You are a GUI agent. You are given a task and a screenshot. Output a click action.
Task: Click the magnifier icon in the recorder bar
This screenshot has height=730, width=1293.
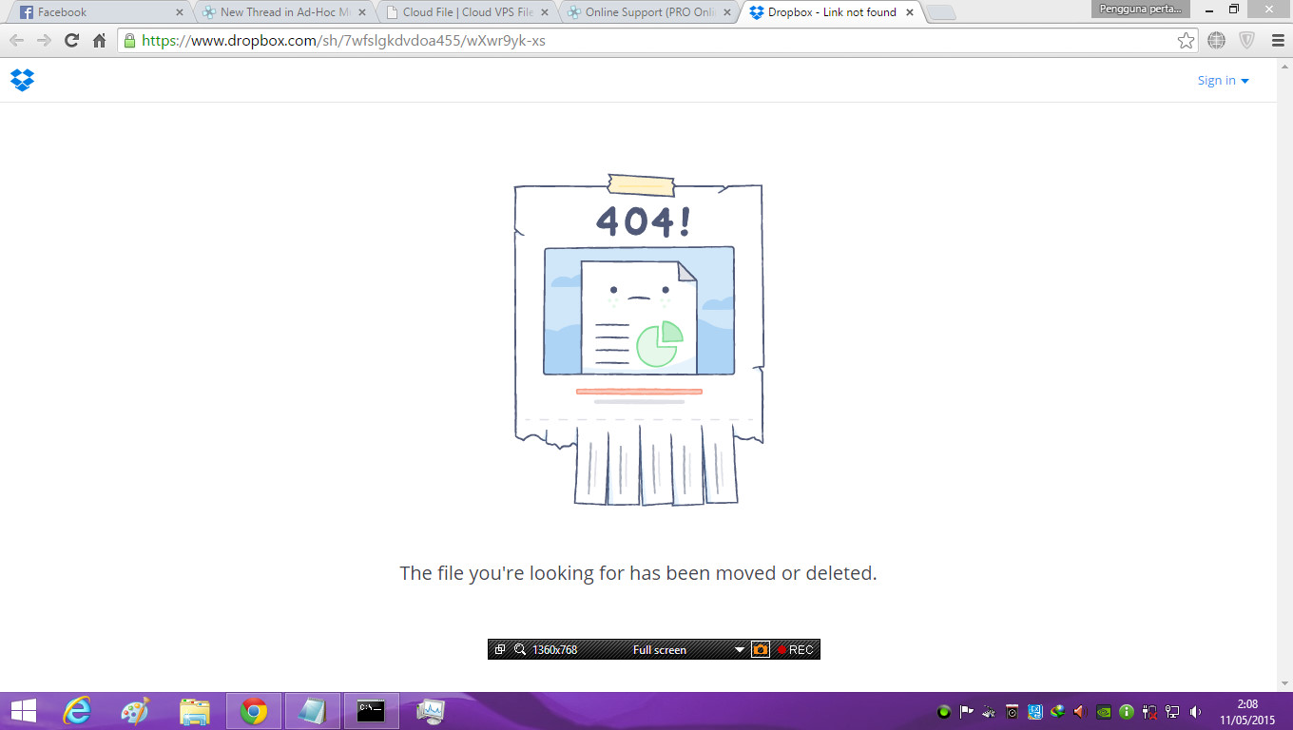[520, 650]
